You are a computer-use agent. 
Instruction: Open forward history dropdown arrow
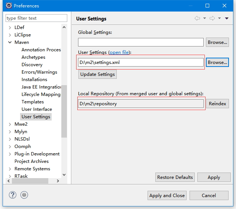[x=219, y=18]
